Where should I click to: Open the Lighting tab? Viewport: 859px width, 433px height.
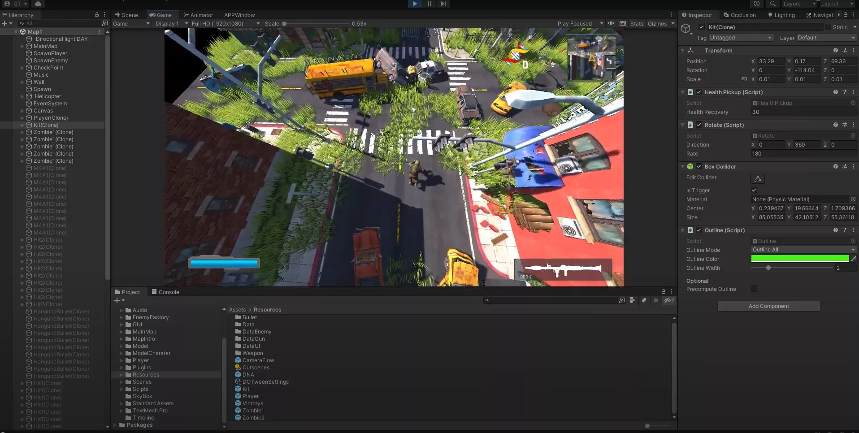point(781,15)
